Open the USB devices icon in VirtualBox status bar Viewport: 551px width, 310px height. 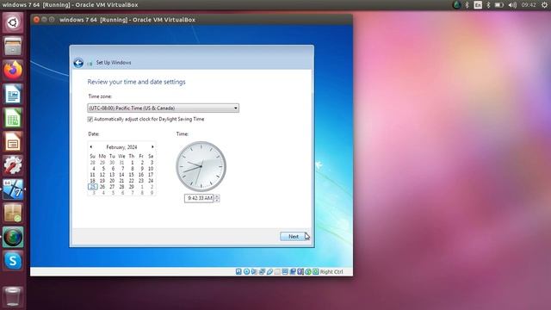pos(269,272)
